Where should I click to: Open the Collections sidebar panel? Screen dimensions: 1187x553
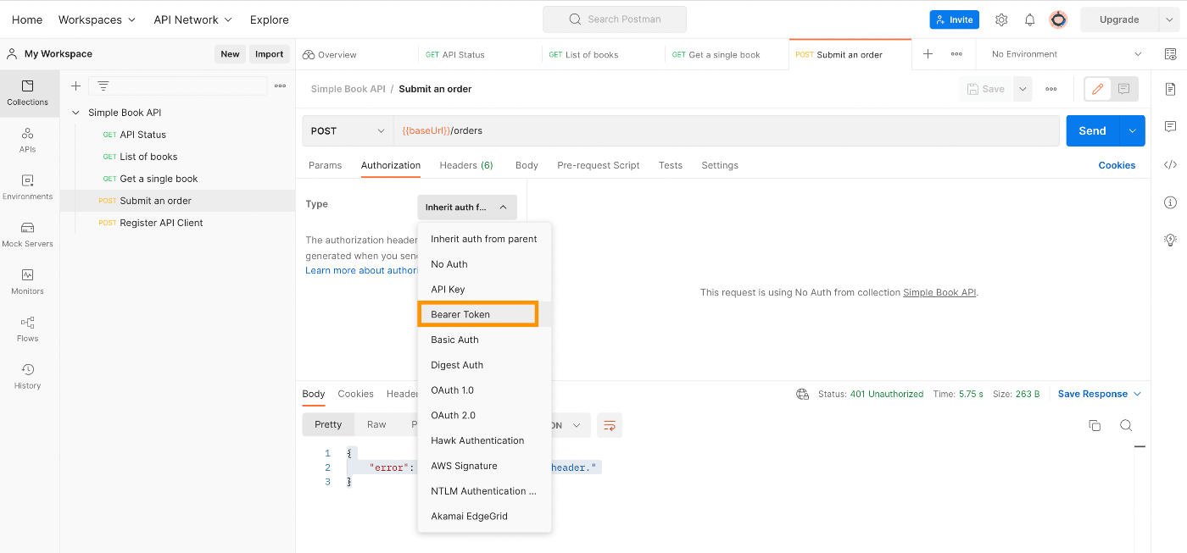coord(28,93)
